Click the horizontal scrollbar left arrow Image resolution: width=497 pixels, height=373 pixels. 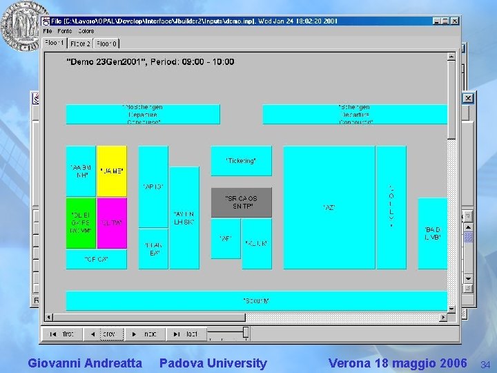pos(49,317)
